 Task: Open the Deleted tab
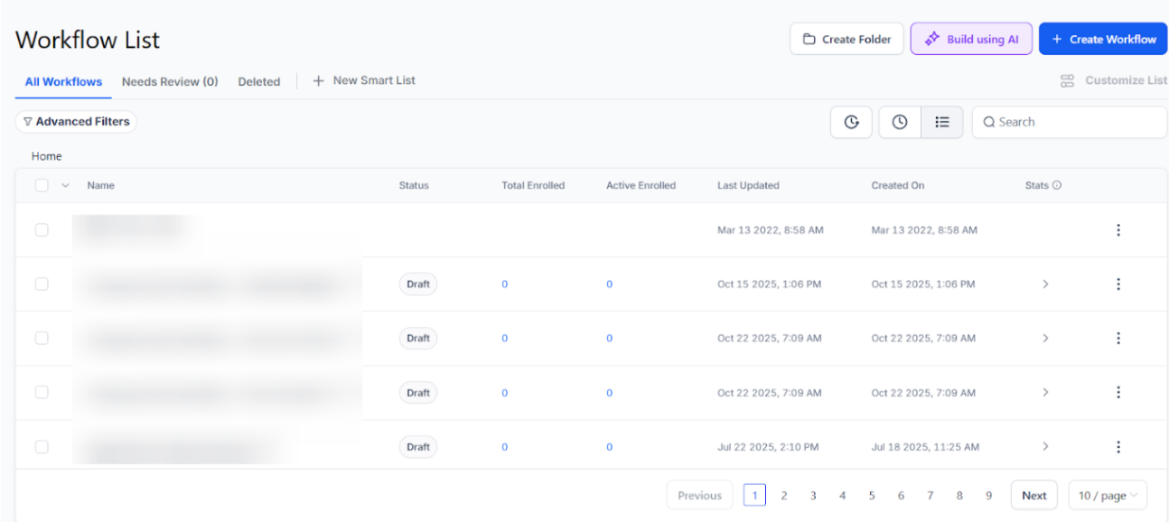click(x=258, y=81)
